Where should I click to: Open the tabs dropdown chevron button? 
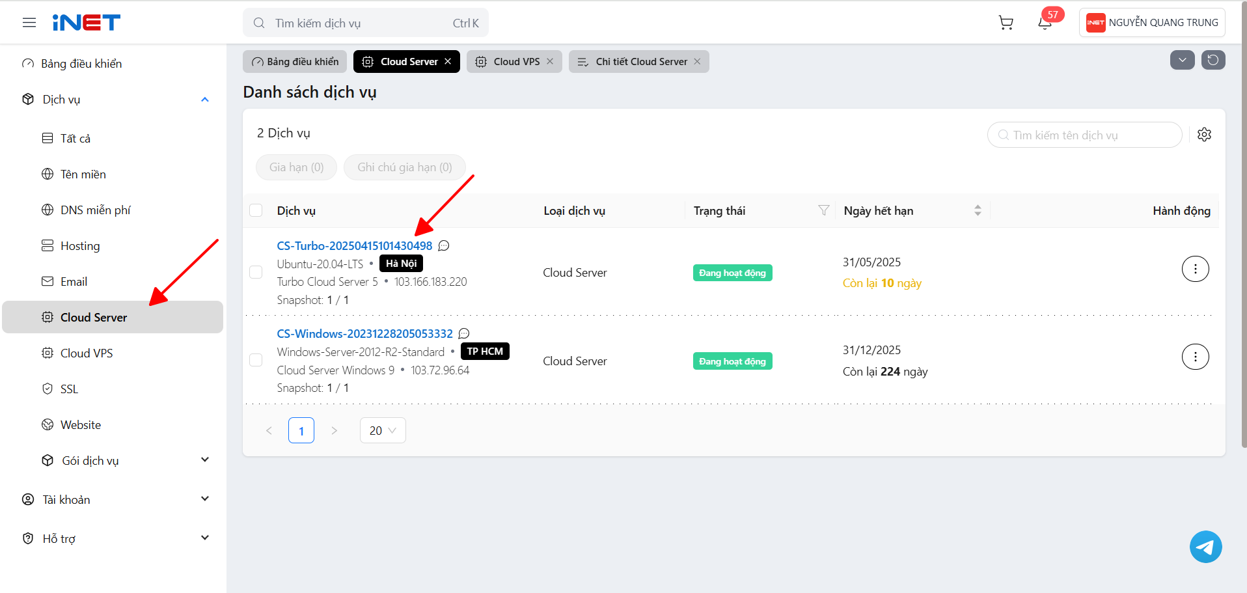(x=1182, y=60)
